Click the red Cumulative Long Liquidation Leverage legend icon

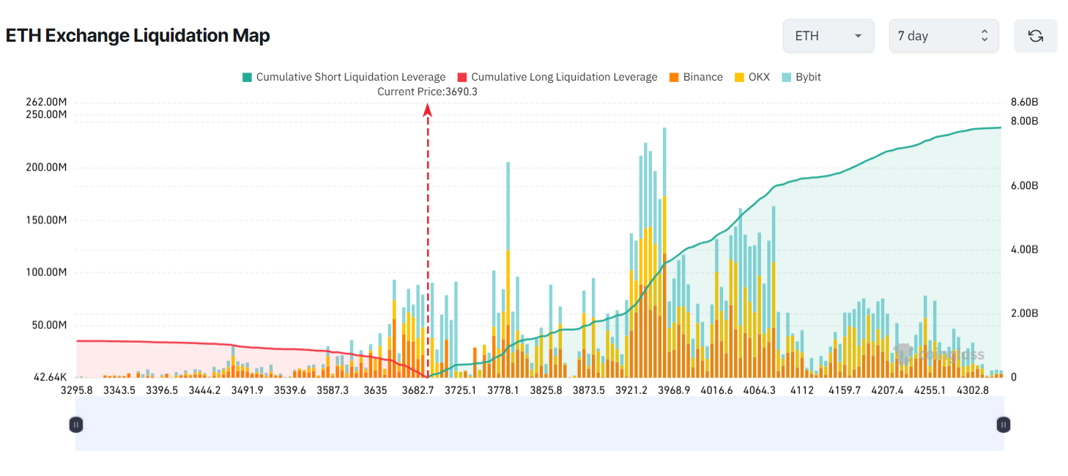[464, 77]
